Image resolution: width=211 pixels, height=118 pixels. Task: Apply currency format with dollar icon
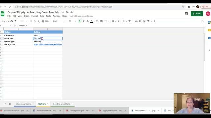click(31, 21)
